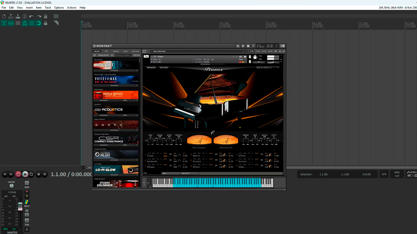Toggle the metronome icon
Viewport: 417px width, 234px height.
click(x=46, y=16)
